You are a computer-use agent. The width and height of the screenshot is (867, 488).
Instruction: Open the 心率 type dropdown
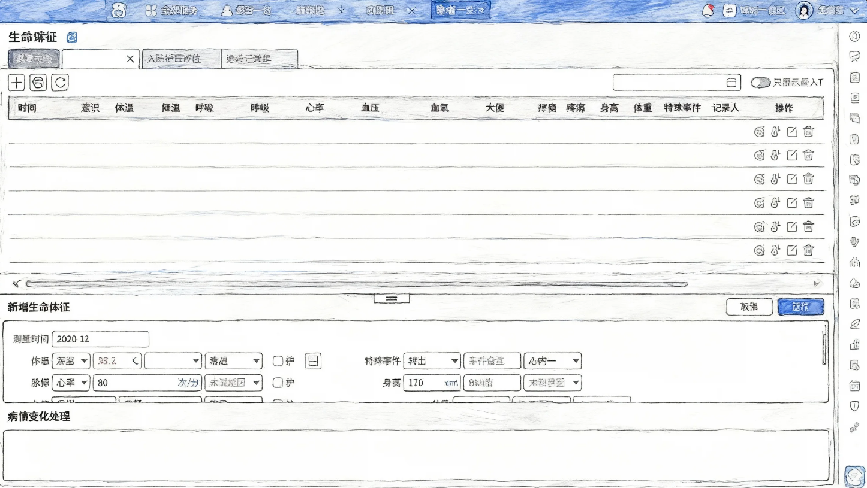pos(70,383)
